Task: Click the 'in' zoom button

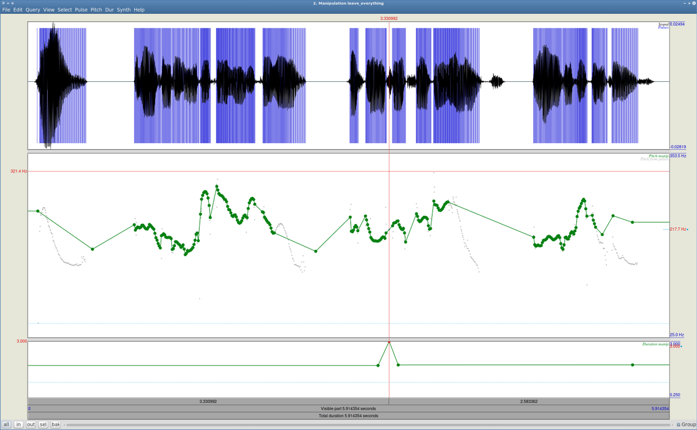Action: click(19, 425)
